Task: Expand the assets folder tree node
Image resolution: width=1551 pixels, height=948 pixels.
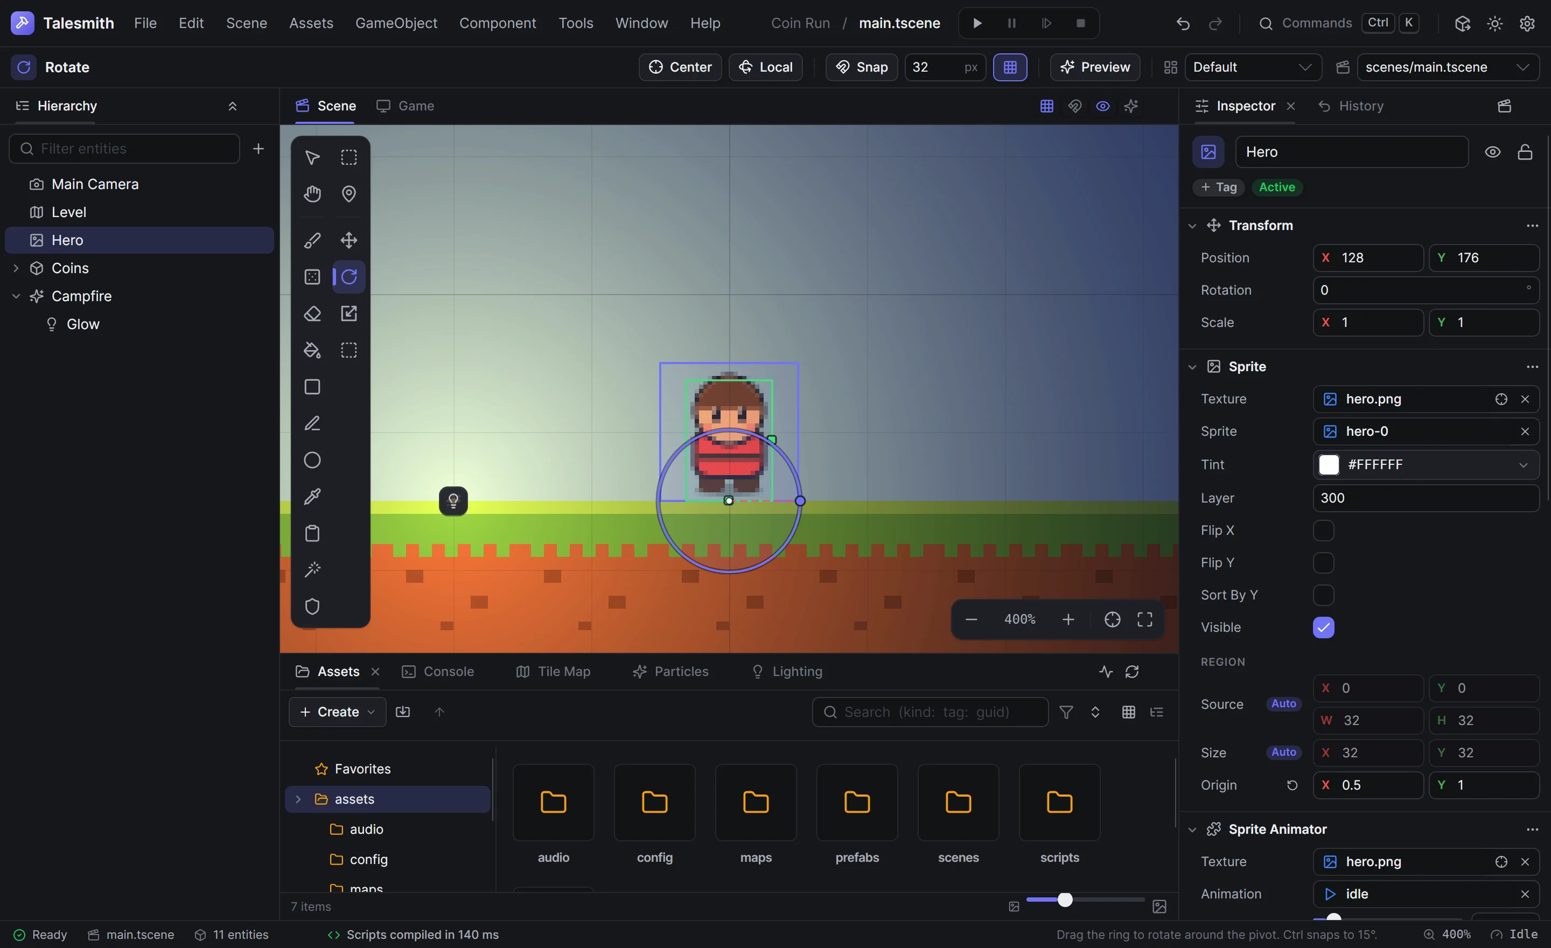Action: (298, 799)
